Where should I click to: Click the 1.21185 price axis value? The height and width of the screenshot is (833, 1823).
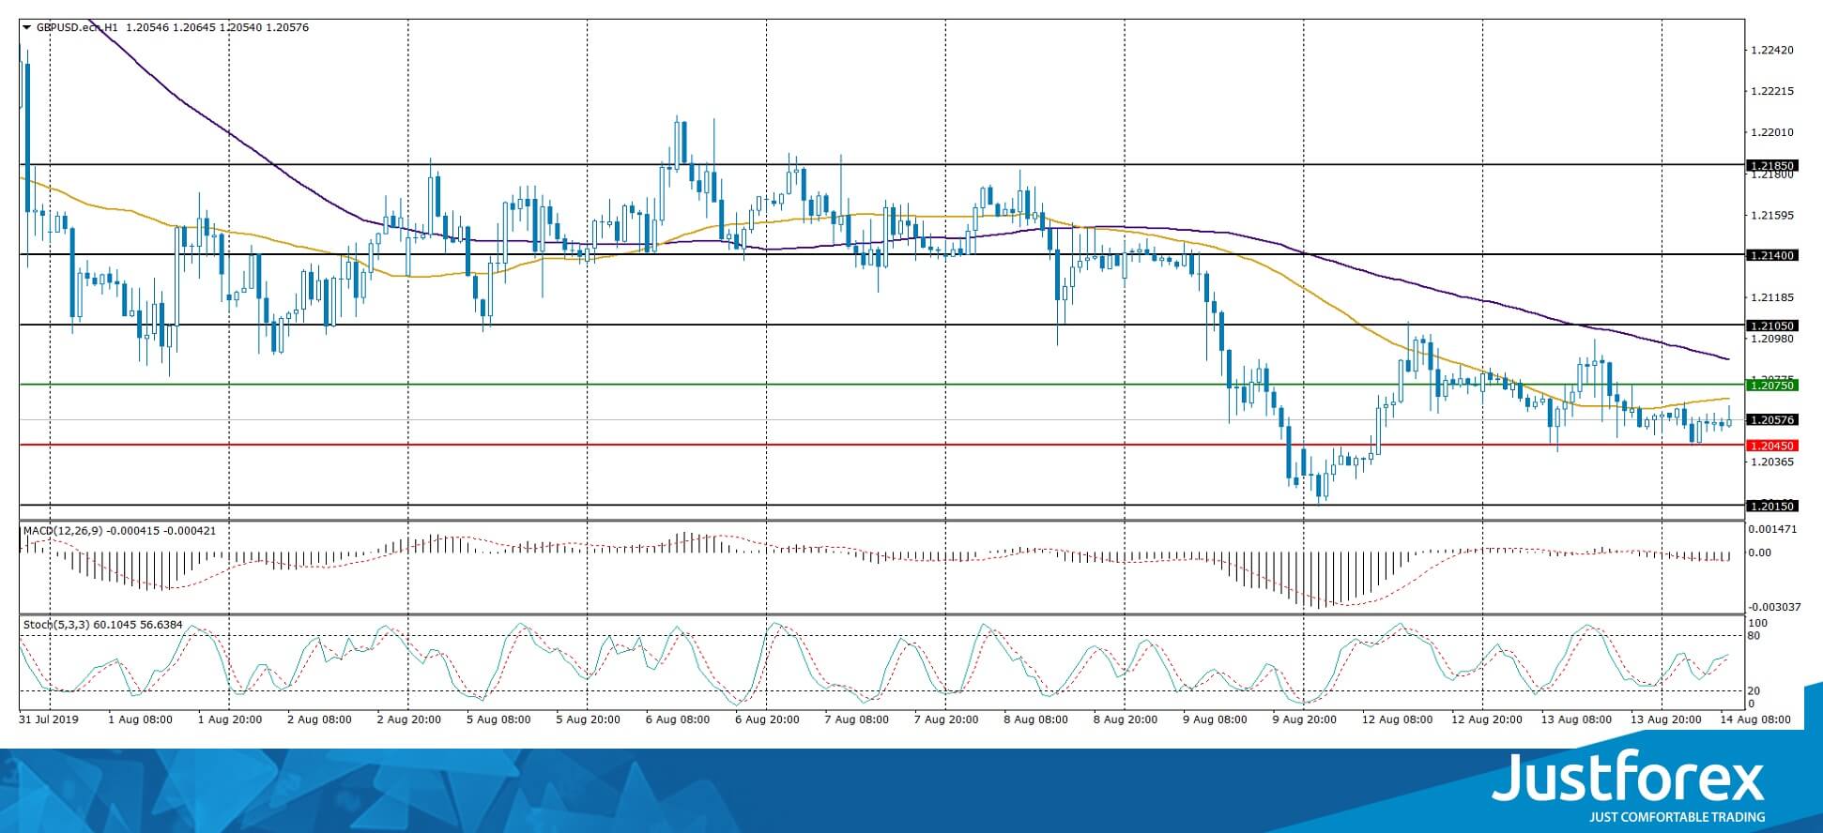point(1772,297)
